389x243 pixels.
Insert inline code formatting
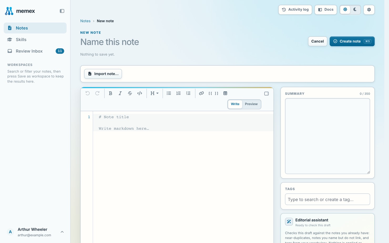pos(140,93)
